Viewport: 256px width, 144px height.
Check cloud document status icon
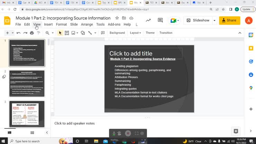131,18
